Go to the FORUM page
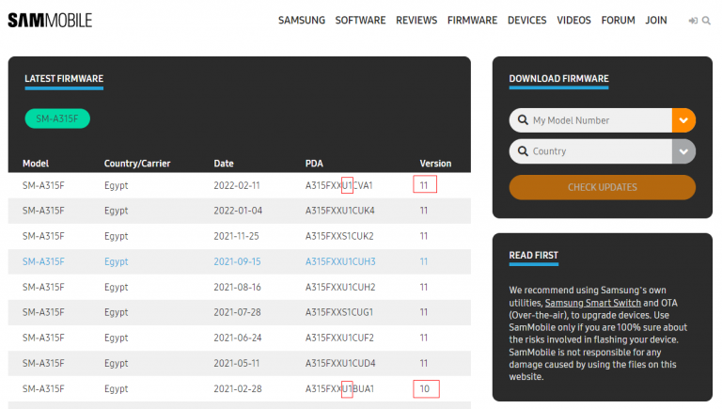Viewport: 722px width, 409px height. pos(618,21)
